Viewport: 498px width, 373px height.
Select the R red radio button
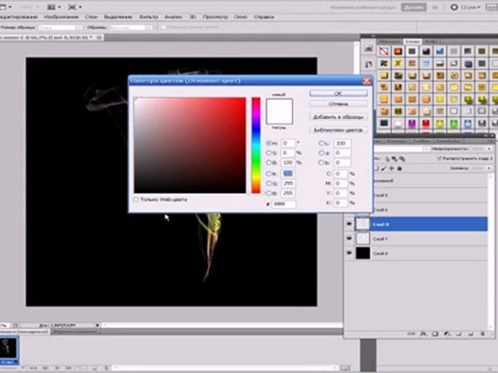click(x=268, y=174)
